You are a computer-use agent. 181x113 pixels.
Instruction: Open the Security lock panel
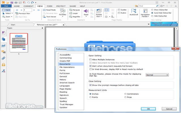[x=3, y=65]
